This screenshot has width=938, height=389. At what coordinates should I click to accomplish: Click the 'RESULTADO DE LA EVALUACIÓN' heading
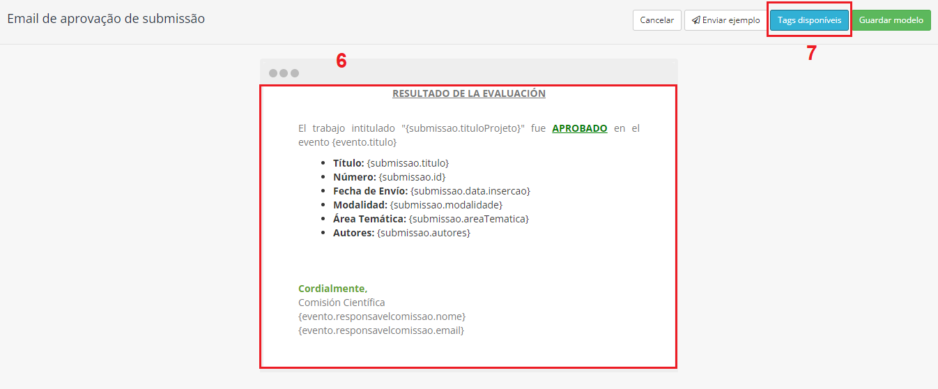click(x=469, y=93)
